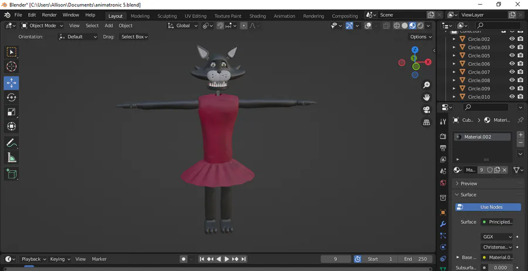Screen dimensions: 528x271
Task: Open the Render properties tab
Action: click(443, 136)
